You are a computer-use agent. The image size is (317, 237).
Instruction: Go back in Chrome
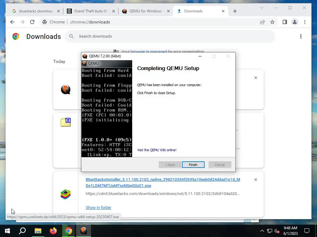pos(12,22)
